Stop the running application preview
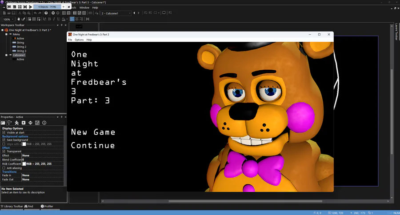The width and height of the screenshot is (400, 215). pos(15,7)
